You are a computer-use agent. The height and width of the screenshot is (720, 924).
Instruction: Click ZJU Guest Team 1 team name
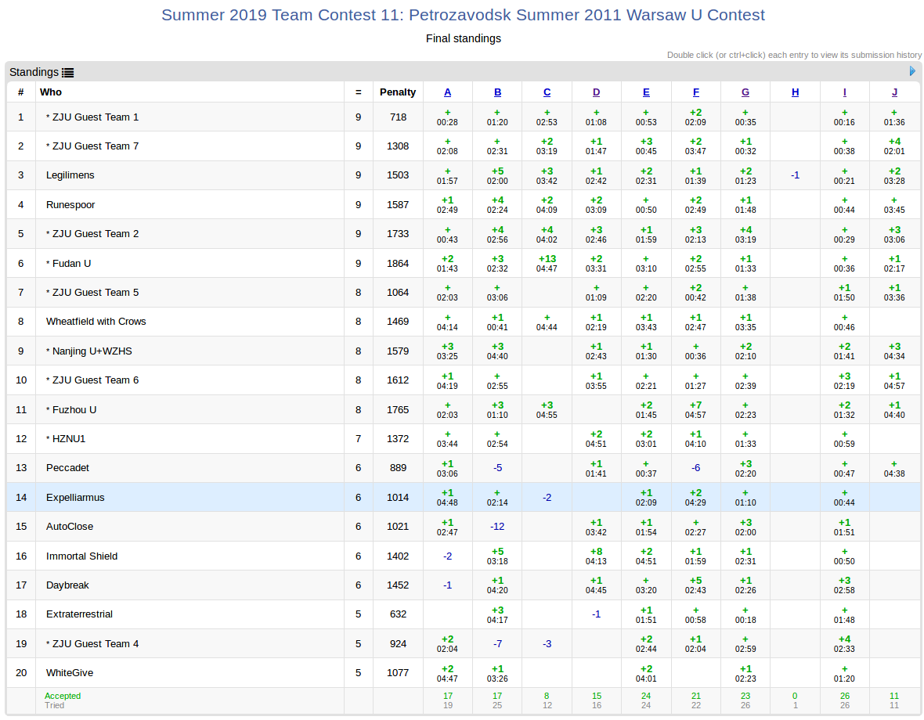click(95, 117)
